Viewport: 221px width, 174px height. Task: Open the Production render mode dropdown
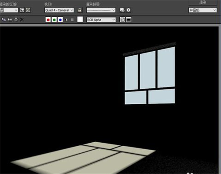(203, 10)
